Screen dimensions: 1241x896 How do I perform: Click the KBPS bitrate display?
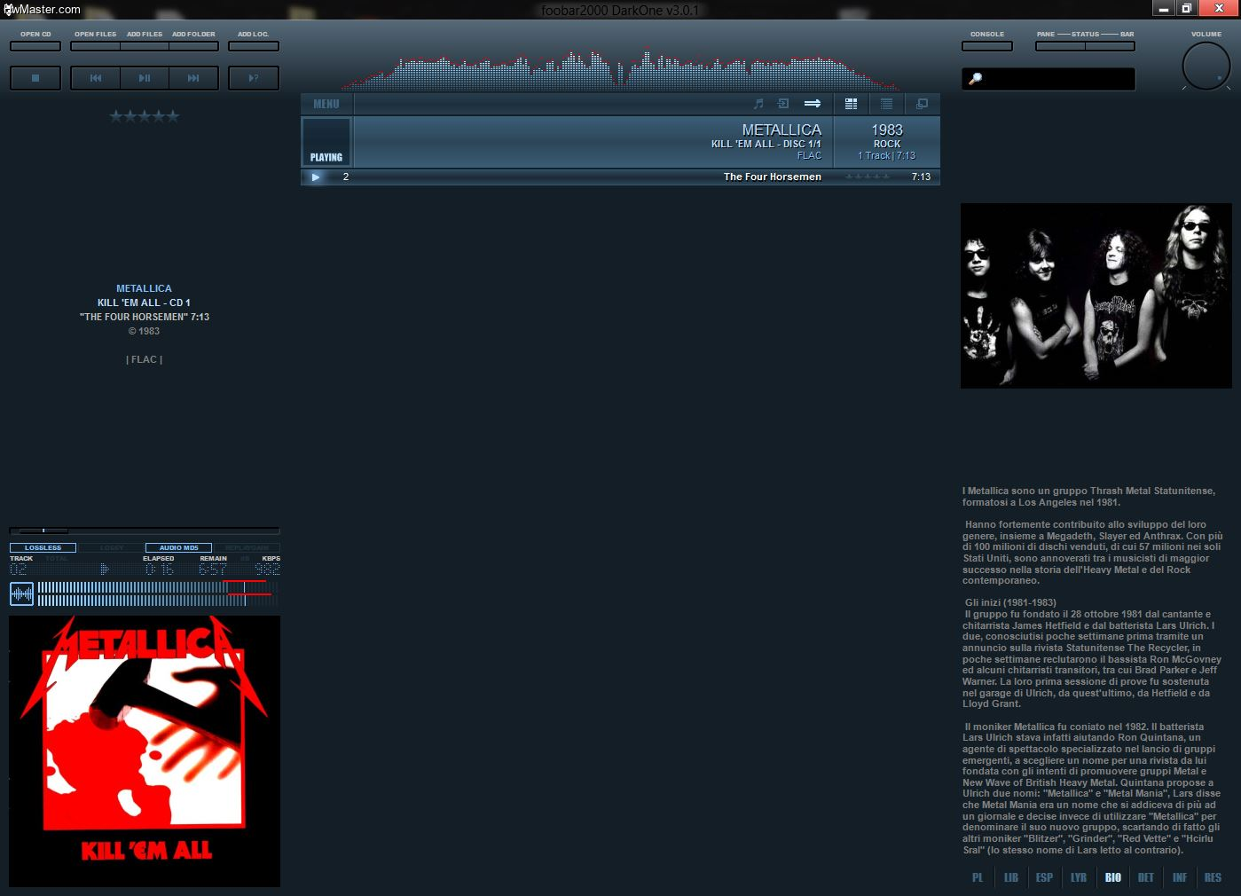pos(267,570)
